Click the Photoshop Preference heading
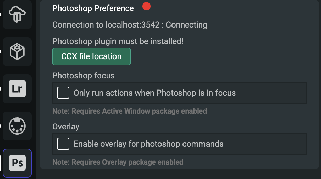This screenshot has width=321, height=179. click(x=93, y=8)
